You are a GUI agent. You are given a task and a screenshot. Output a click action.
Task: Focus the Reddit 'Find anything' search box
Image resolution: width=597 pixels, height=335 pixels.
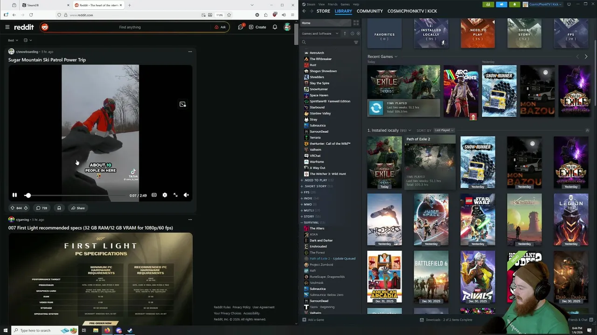pos(130,27)
